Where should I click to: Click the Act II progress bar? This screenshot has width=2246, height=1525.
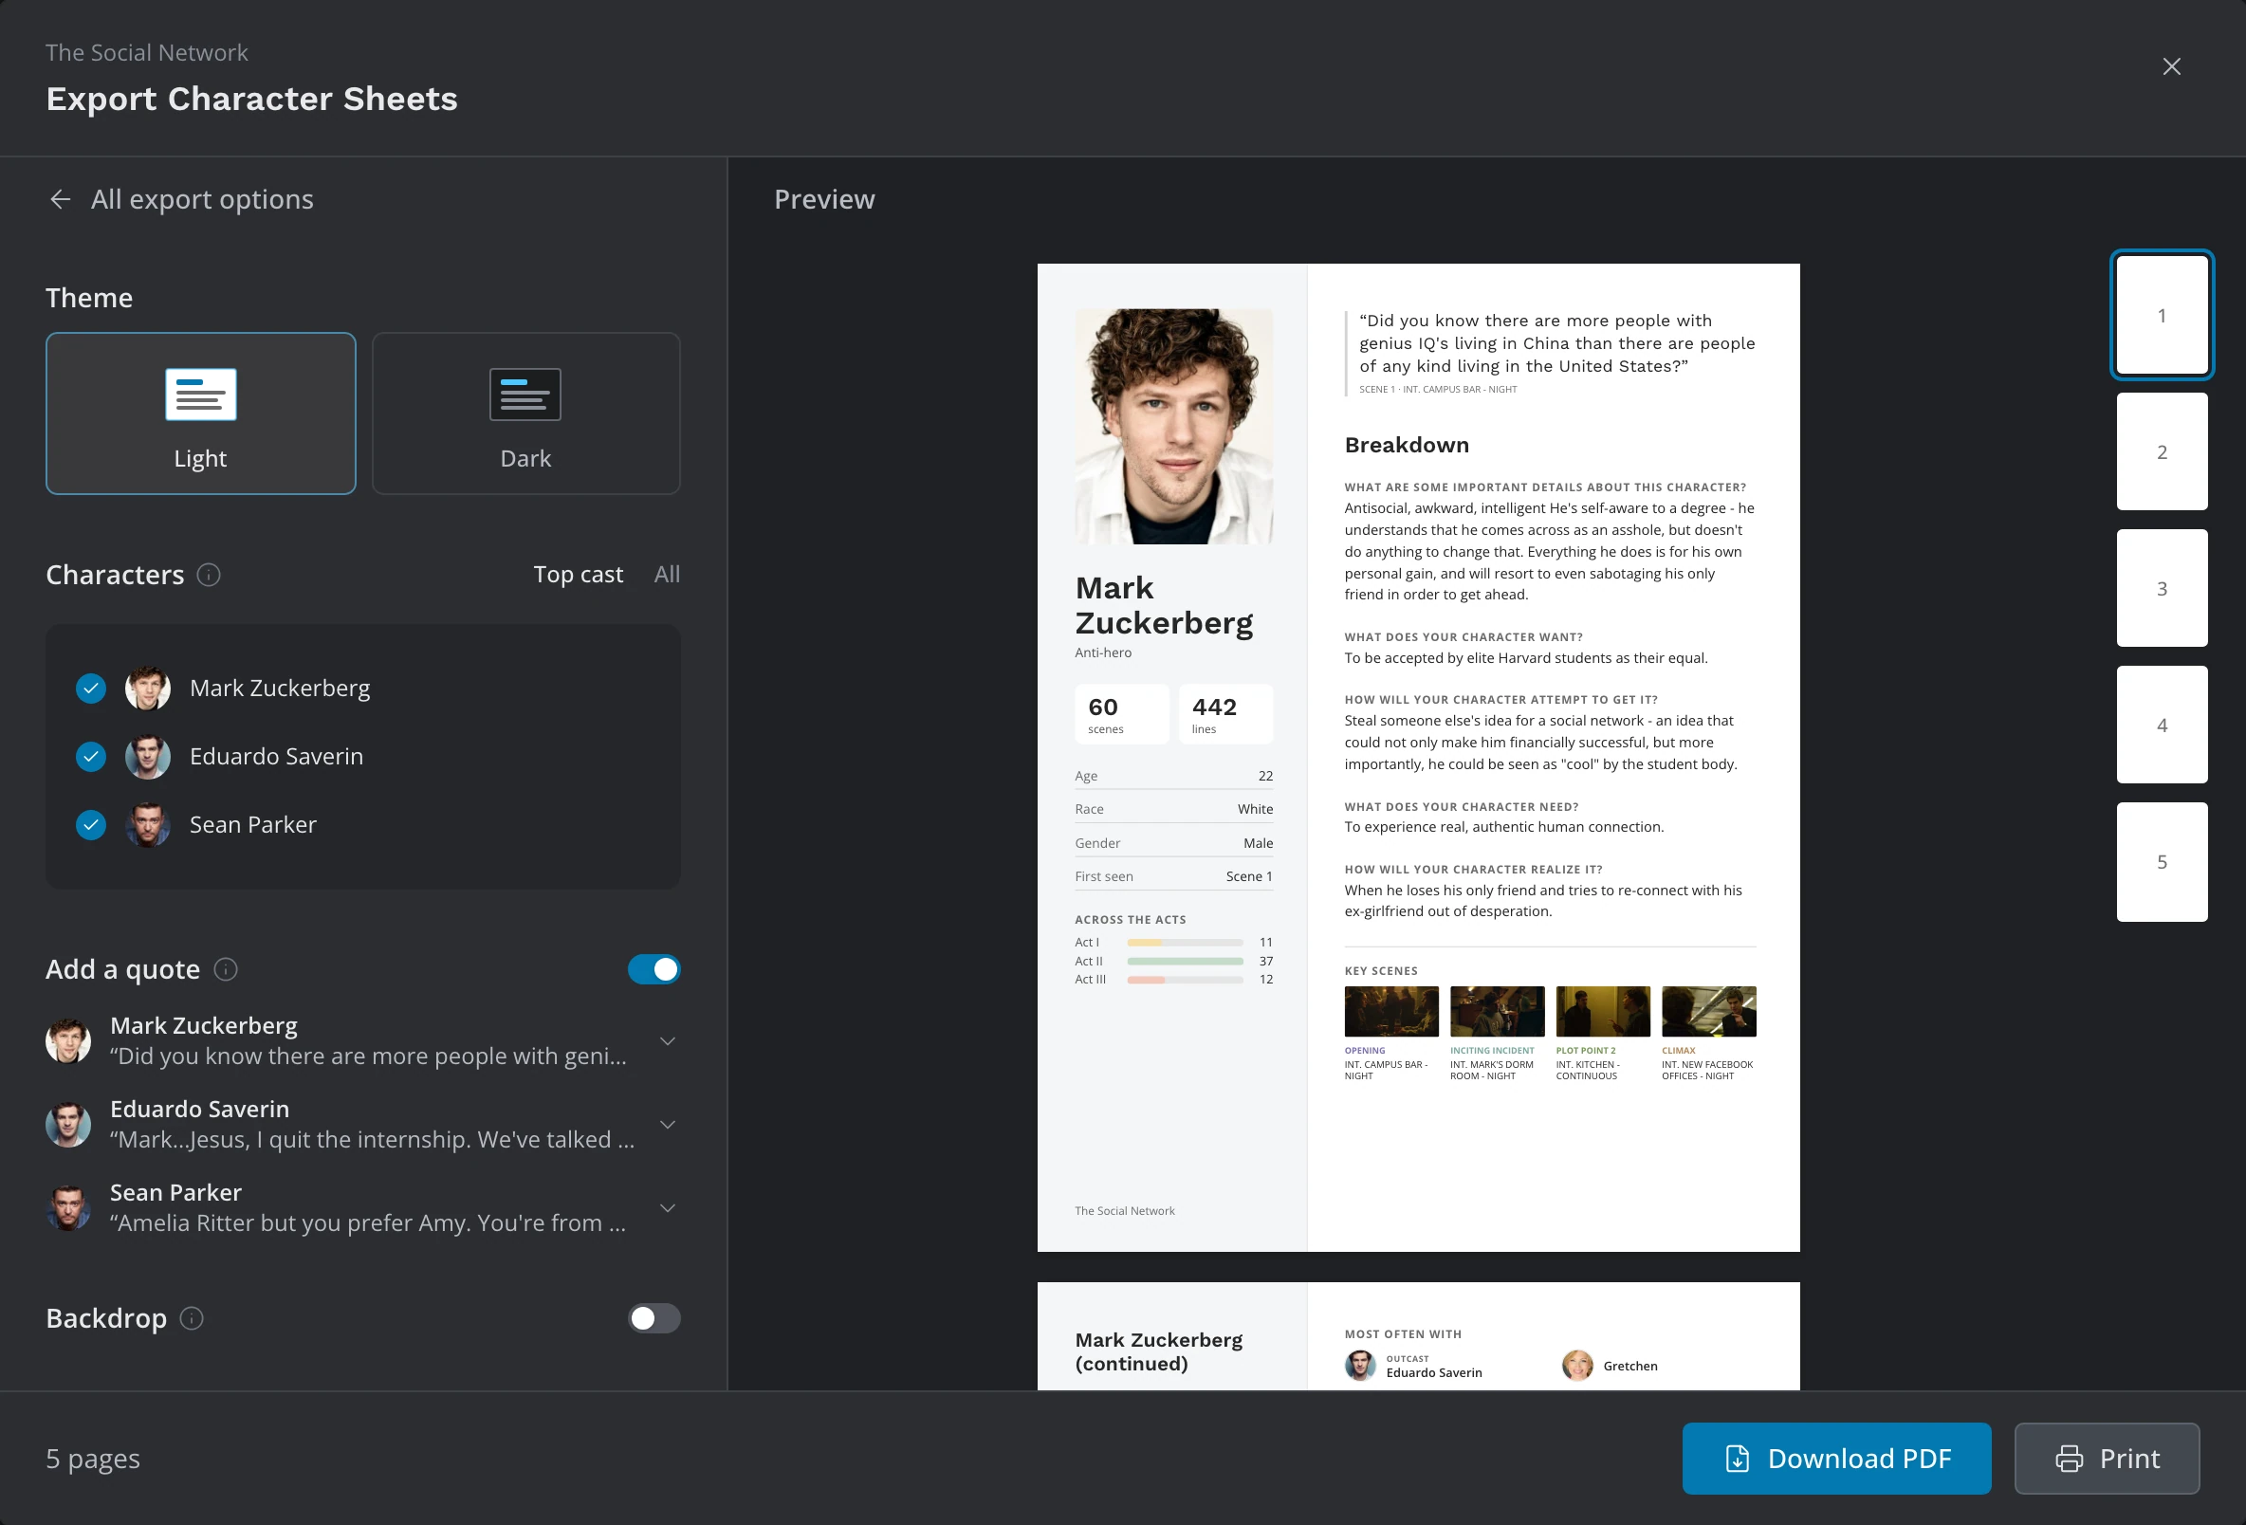pos(1185,962)
